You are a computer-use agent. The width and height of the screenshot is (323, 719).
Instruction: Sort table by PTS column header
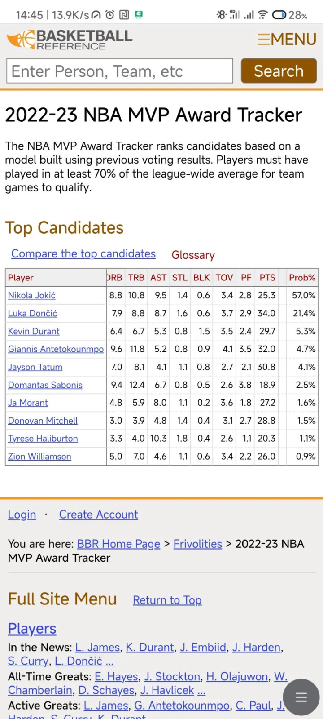[267, 278]
